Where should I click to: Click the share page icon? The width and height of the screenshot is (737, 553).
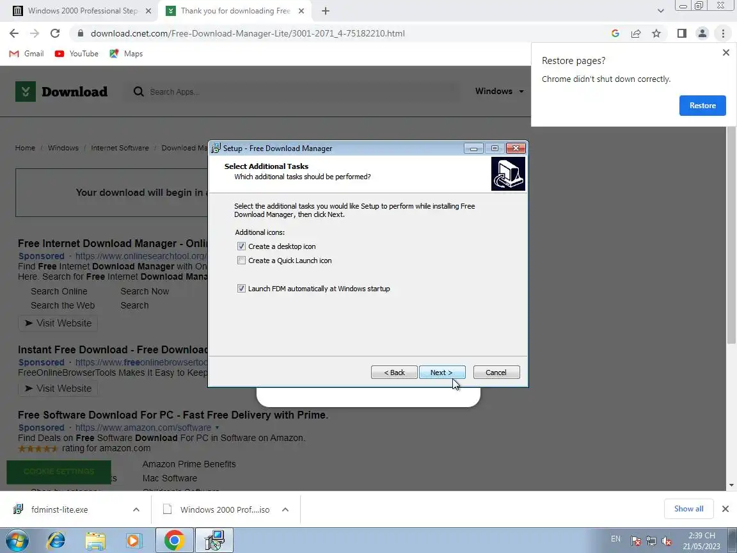pyautogui.click(x=636, y=33)
